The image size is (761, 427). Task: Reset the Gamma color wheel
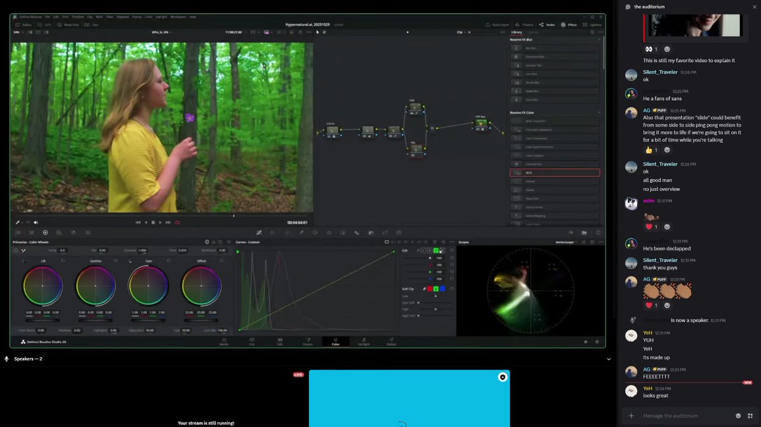[116, 261]
